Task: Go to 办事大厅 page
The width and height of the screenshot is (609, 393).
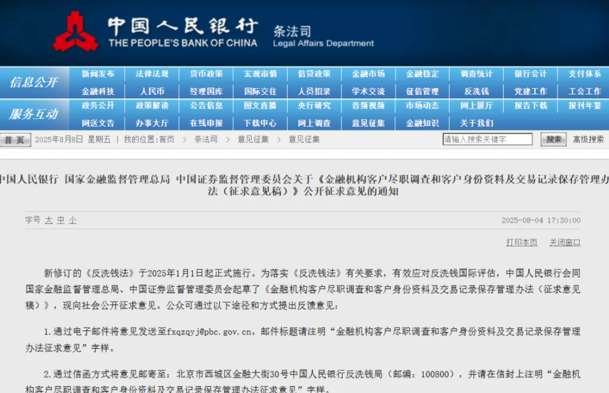Action: [152, 123]
